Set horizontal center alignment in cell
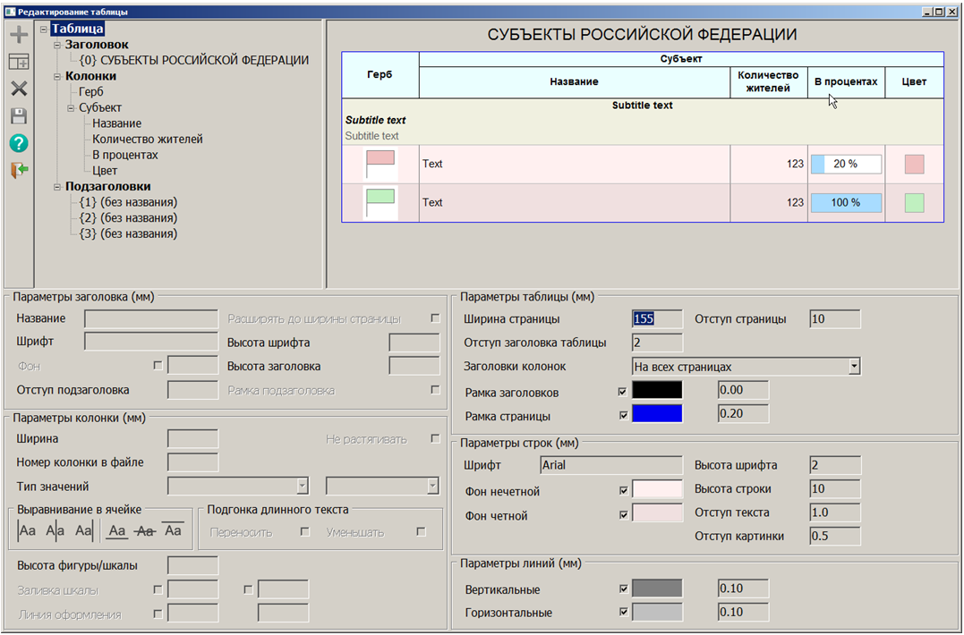This screenshot has width=964, height=635. coord(55,531)
